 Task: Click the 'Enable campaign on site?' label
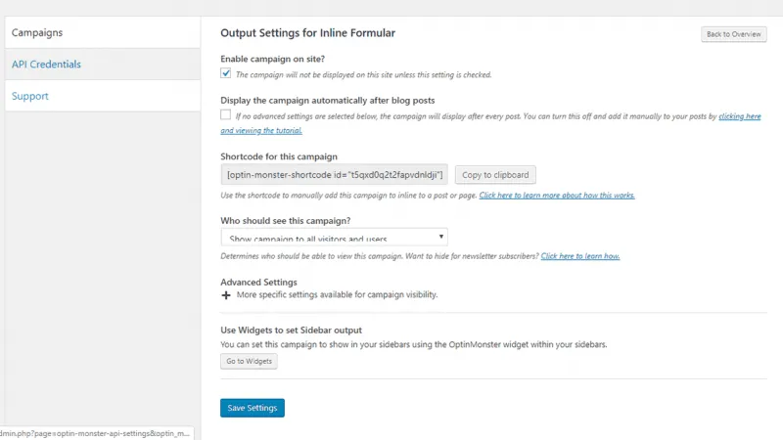[273, 59]
